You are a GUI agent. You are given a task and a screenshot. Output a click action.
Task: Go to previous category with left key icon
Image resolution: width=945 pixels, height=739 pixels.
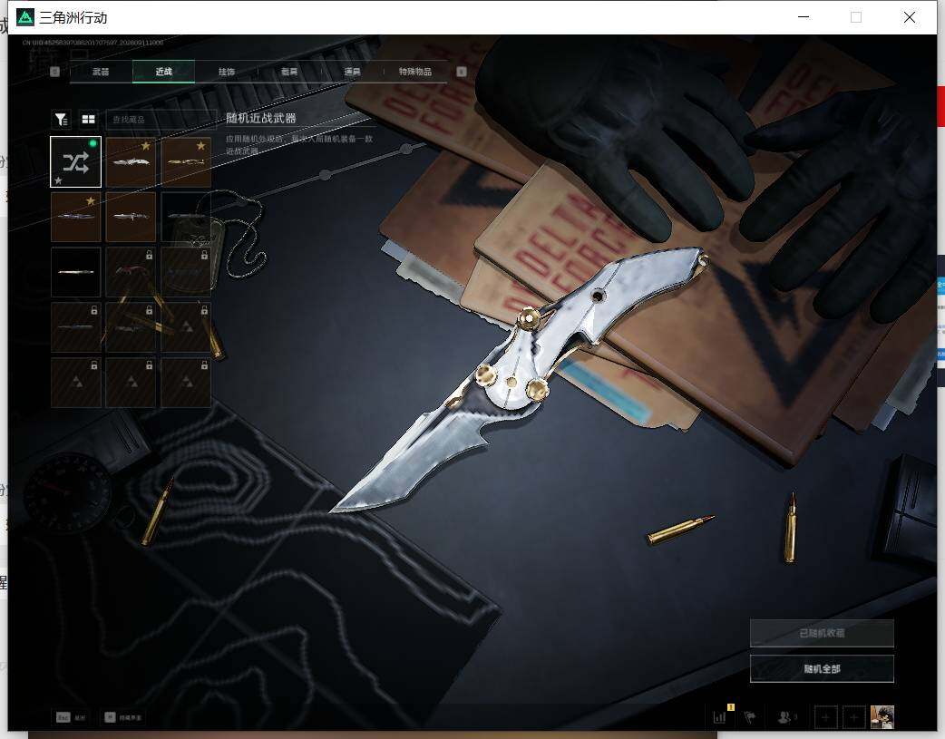(x=54, y=72)
